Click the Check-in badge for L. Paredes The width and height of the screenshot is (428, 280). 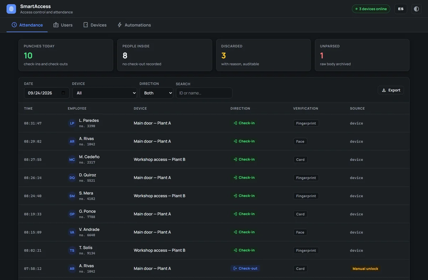tap(244, 123)
